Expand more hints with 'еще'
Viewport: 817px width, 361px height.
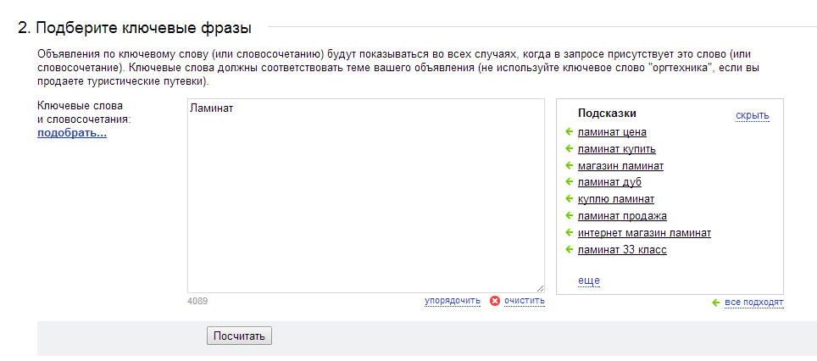[x=589, y=280]
